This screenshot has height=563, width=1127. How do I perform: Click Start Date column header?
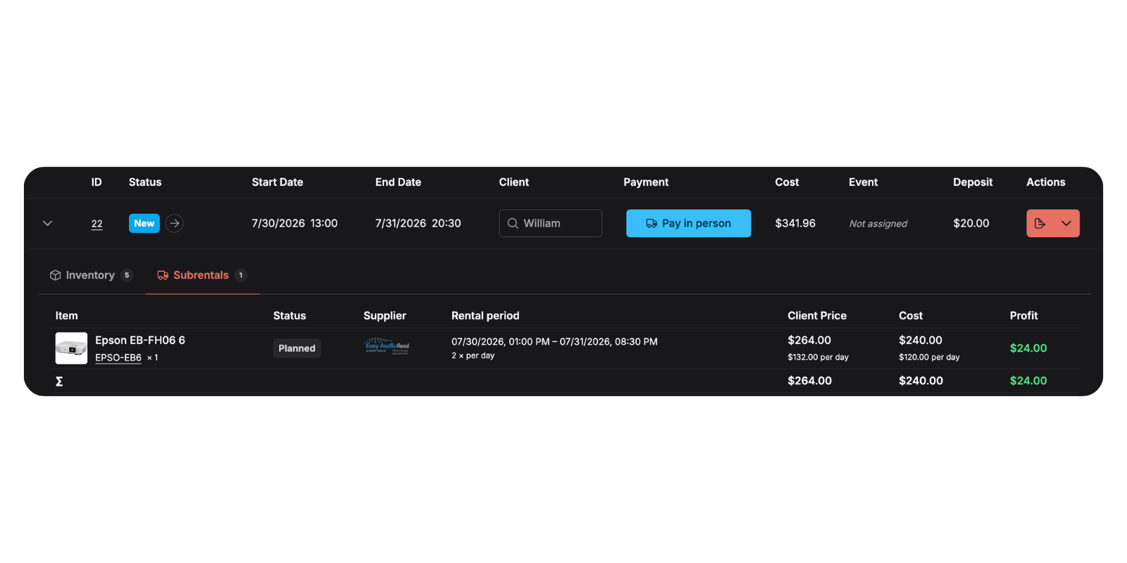click(x=278, y=182)
